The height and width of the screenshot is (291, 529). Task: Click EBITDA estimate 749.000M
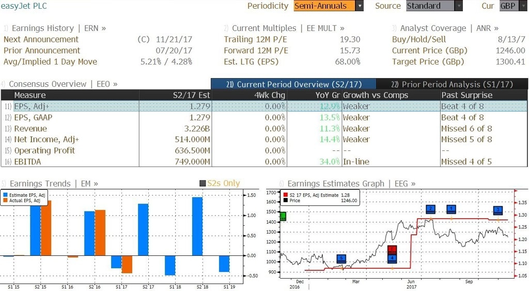pyautogui.click(x=192, y=162)
